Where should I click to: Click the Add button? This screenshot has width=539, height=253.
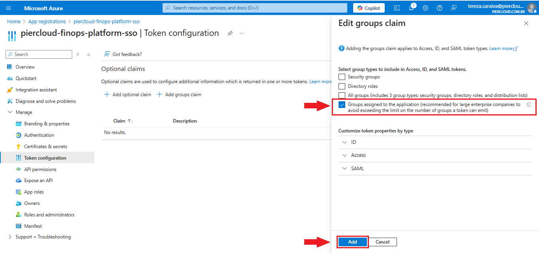(352, 242)
